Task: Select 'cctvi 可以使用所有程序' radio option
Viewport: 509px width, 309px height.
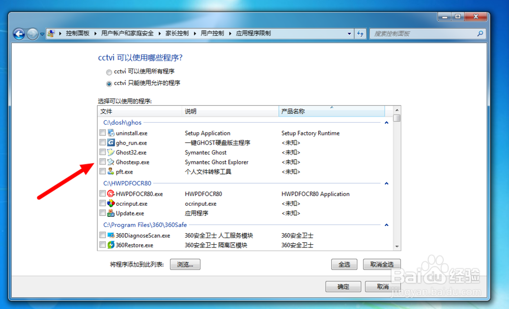Action: pyautogui.click(x=109, y=72)
